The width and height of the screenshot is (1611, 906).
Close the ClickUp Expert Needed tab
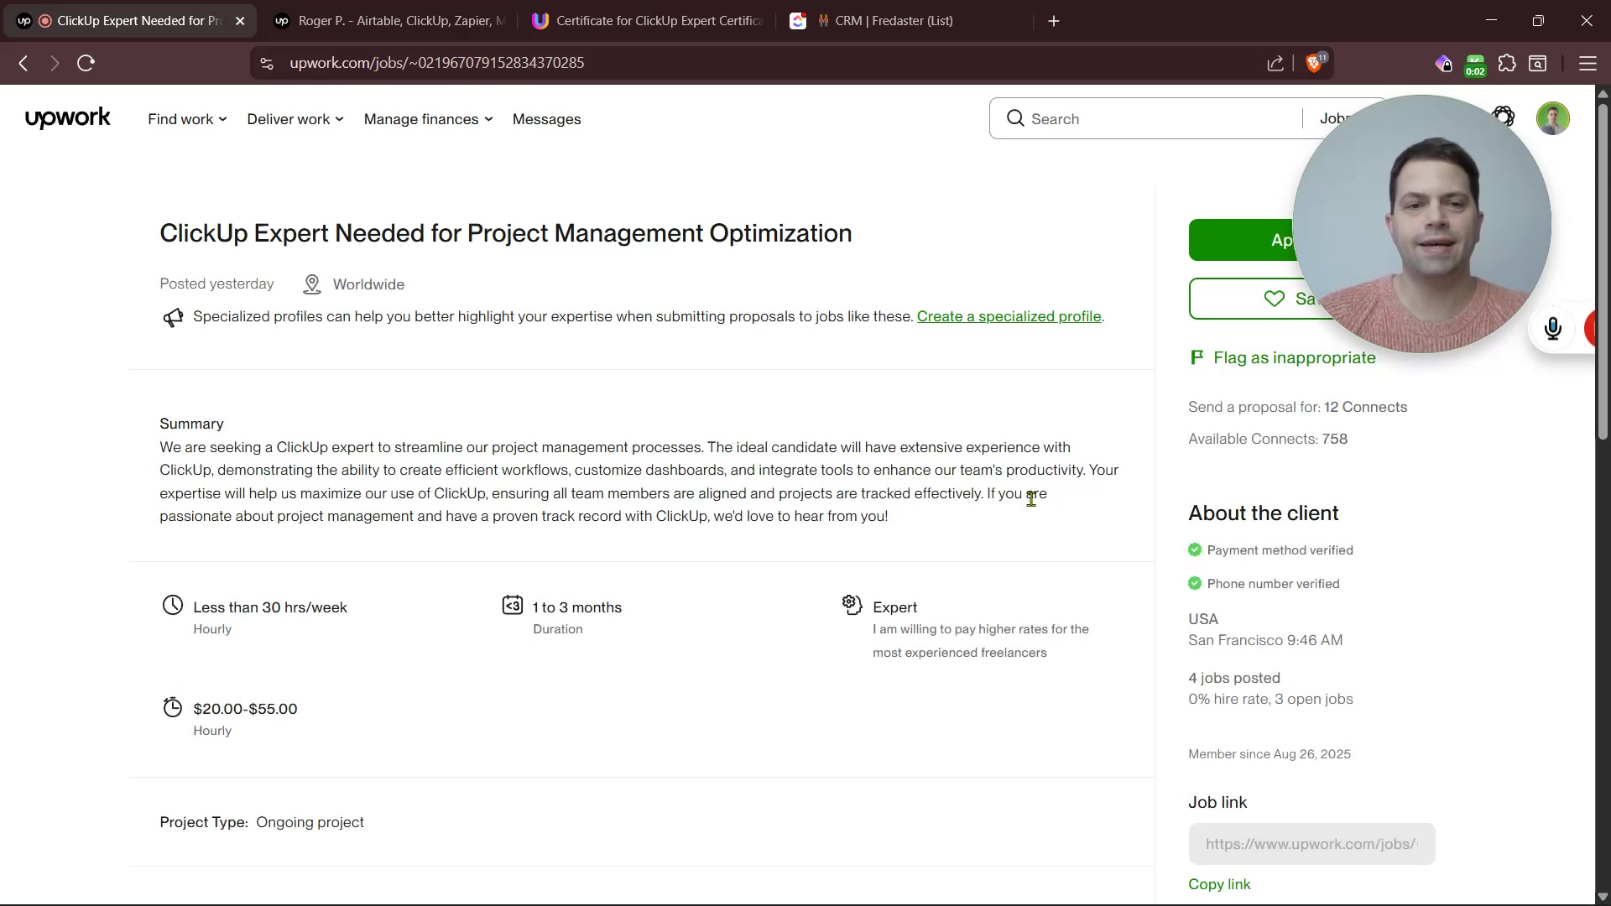[240, 21]
